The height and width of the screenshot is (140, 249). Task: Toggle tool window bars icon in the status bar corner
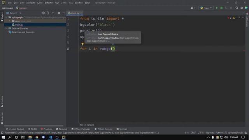pyautogui.click(x=2, y=133)
